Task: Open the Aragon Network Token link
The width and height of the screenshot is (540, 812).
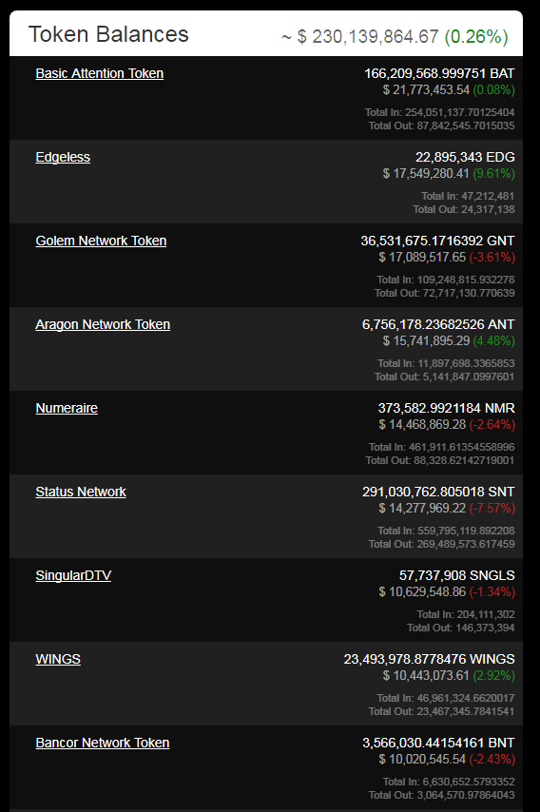Action: pos(103,324)
